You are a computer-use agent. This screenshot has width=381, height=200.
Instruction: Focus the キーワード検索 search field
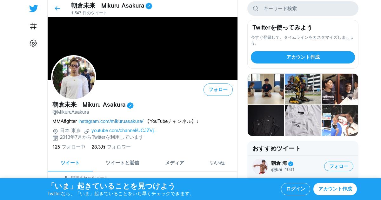pos(303,9)
